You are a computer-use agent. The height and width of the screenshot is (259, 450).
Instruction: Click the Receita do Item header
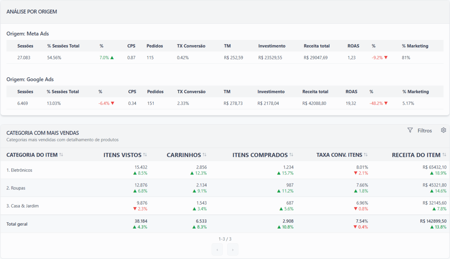416,155
